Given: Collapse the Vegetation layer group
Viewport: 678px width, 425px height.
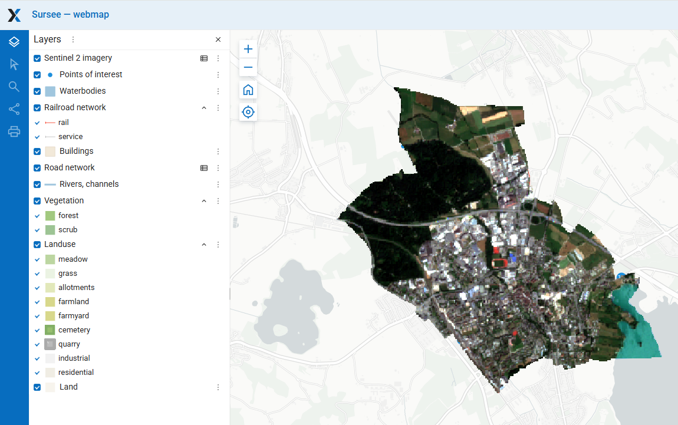Looking at the screenshot, I should coord(204,201).
